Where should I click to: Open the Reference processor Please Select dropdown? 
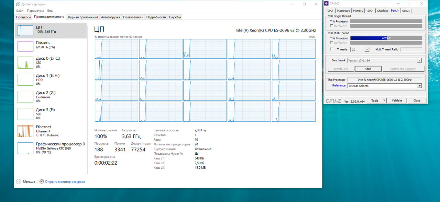[x=384, y=86]
